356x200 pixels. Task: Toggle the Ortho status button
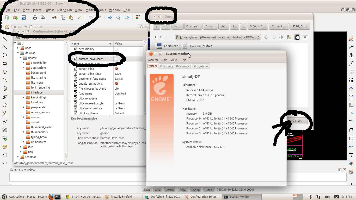pos(170,190)
